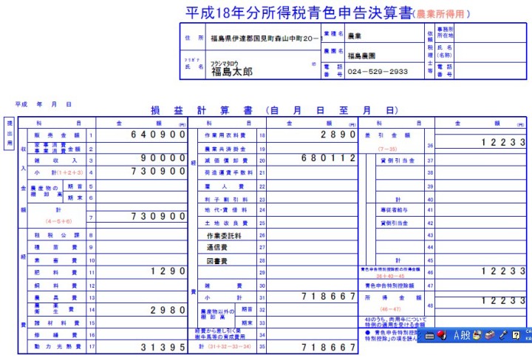Click the empty 雇人費 amount field

(312, 186)
